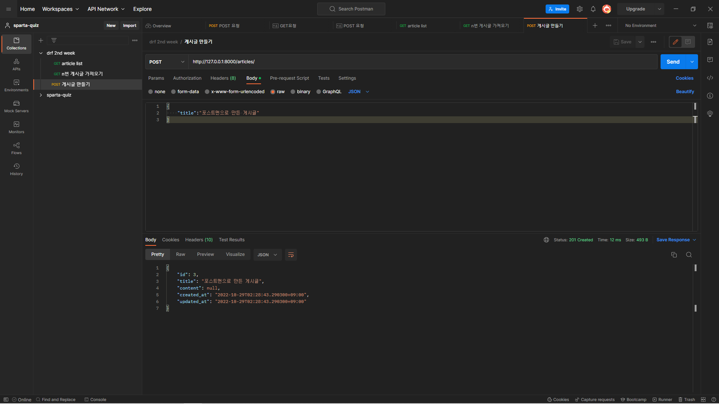Screen dimensions: 719x404
Task: Toggle line wrap in response viewer
Action: (291, 255)
